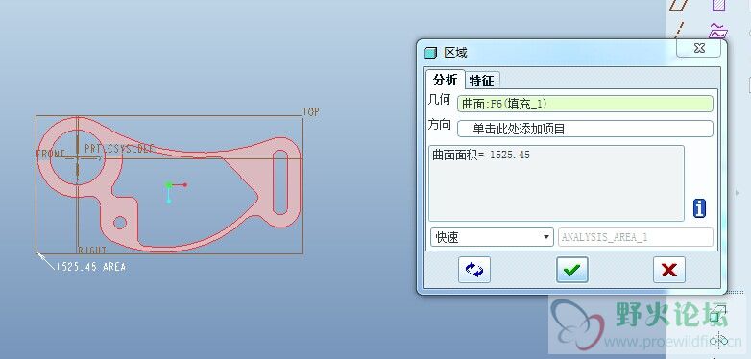Click the cyan icon beside 区域 title
This screenshot has width=751, height=359.
coord(430,53)
